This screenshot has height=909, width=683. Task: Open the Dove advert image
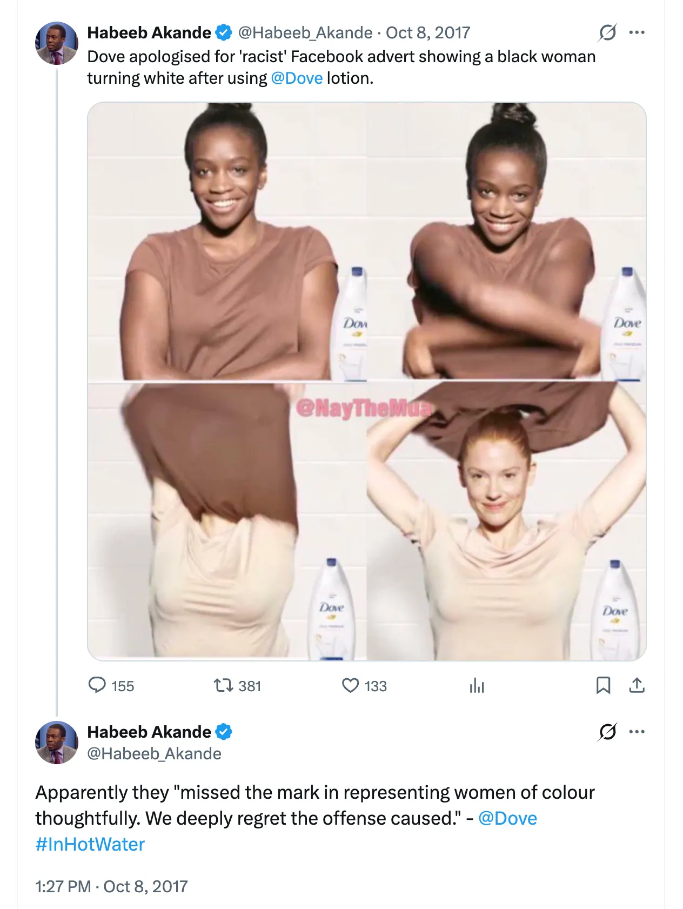366,381
